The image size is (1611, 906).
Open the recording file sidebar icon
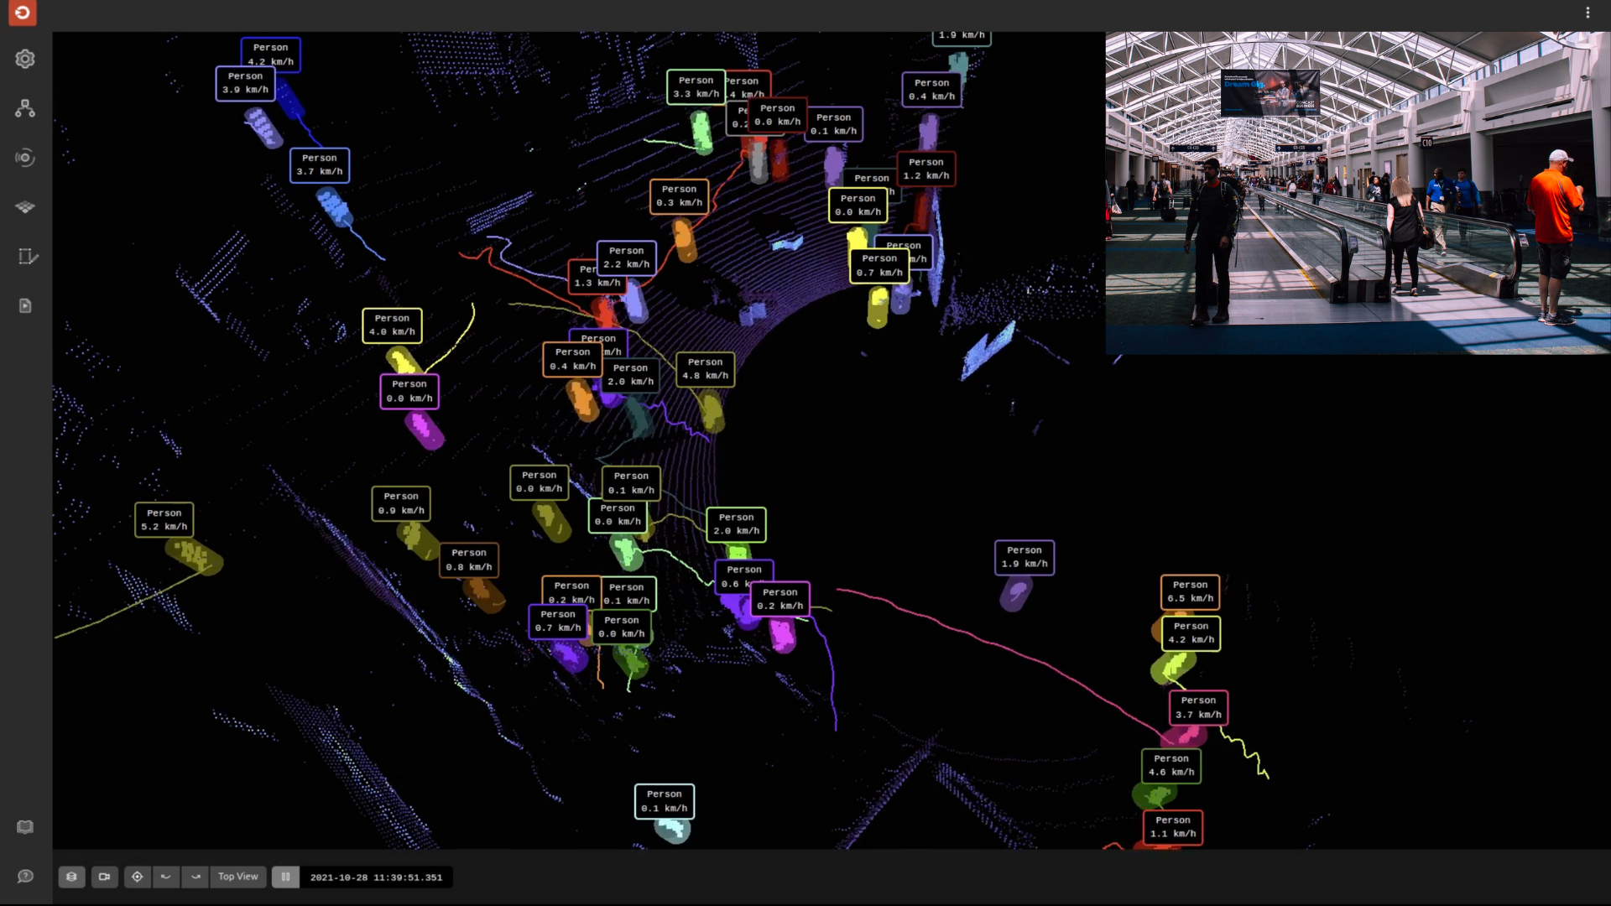tap(25, 305)
